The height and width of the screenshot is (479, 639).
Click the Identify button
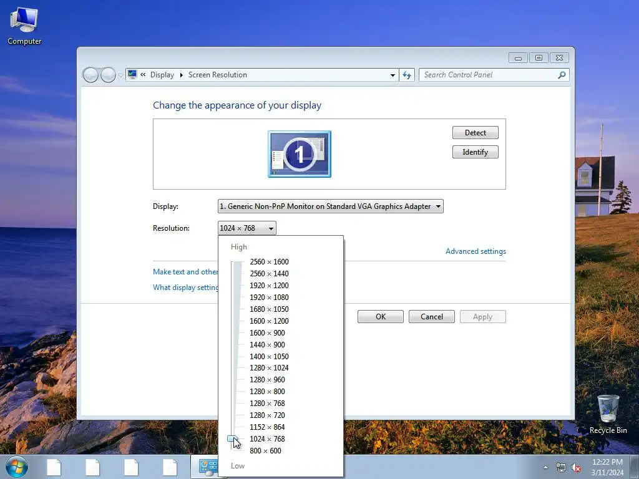point(475,152)
